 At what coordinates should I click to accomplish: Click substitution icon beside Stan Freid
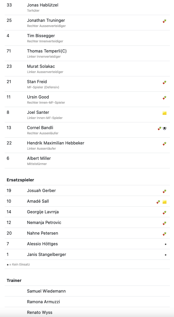(x=164, y=82)
